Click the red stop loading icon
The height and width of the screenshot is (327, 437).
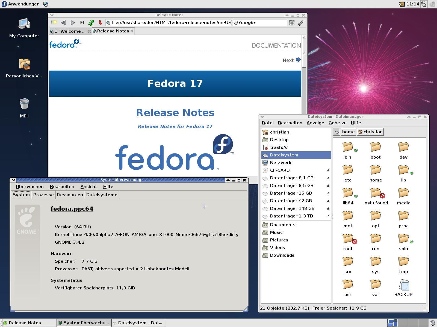pos(100,23)
